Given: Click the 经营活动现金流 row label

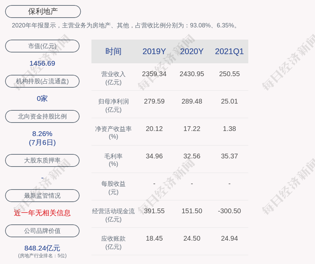Looking at the screenshot, I should pos(113,211).
